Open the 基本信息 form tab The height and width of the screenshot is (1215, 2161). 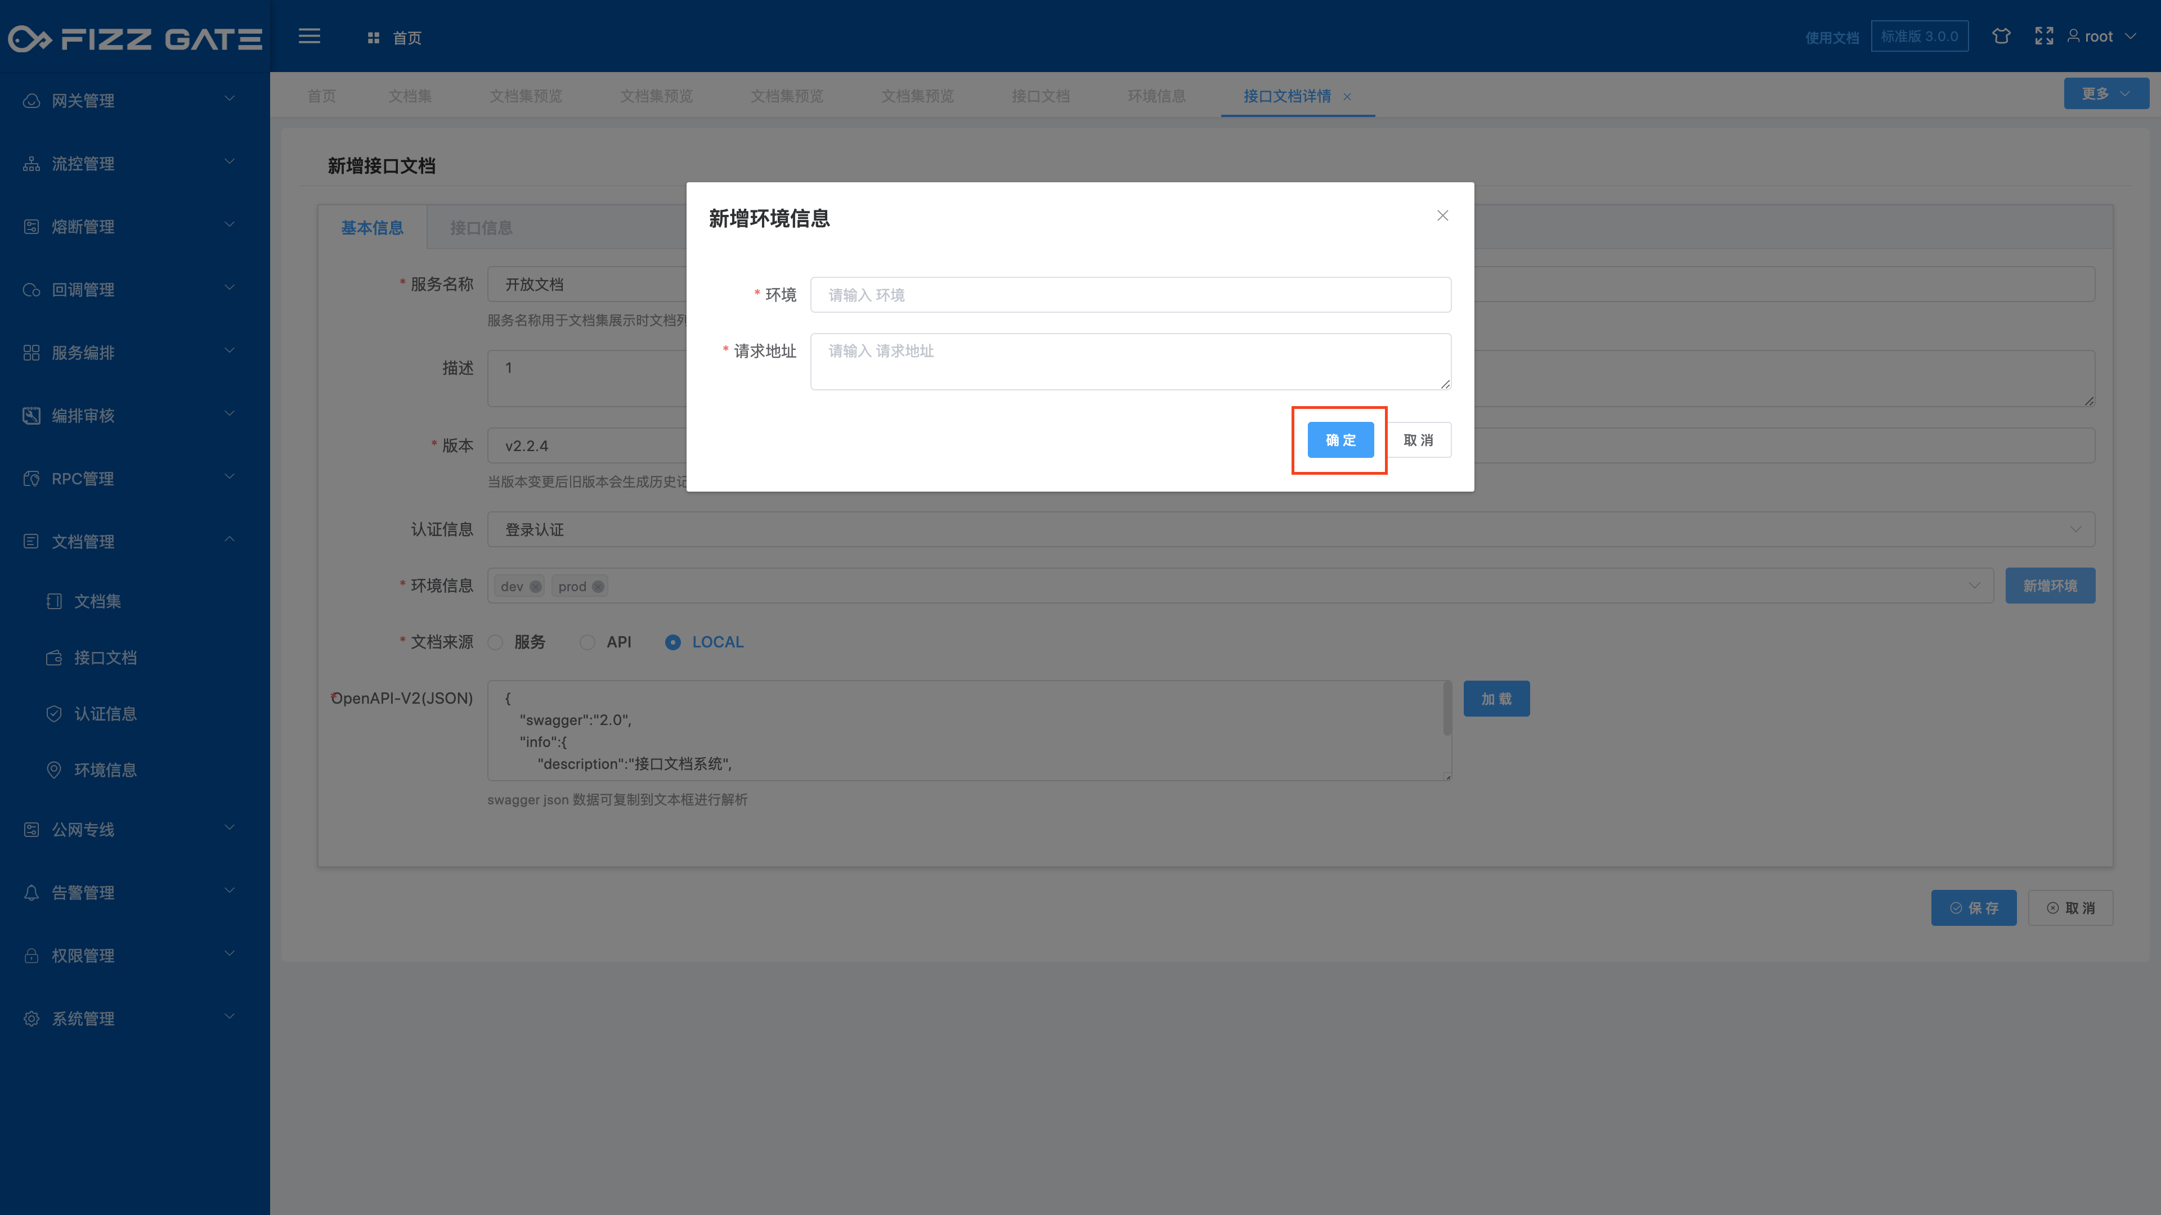coord(373,227)
